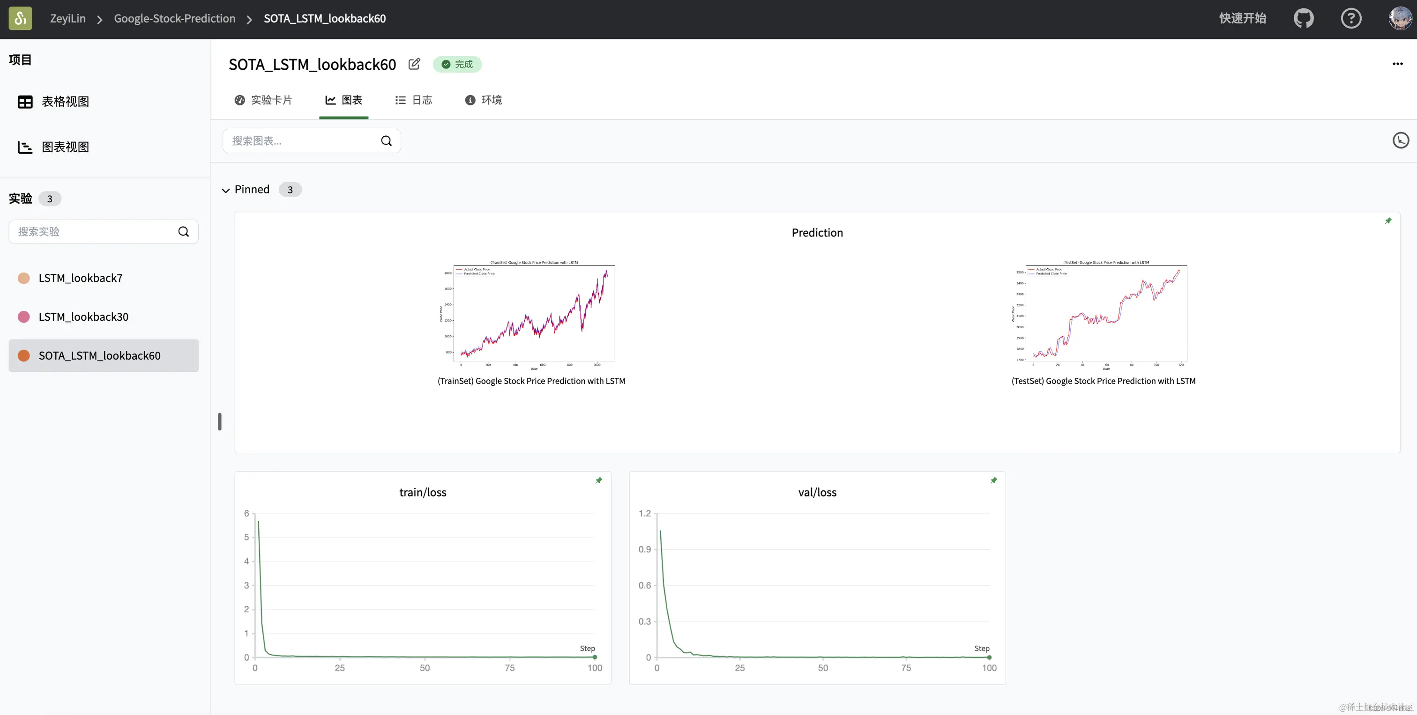Screen dimensions: 1417x715
Task: Open the three-dot more options menu
Action: pos(1398,64)
